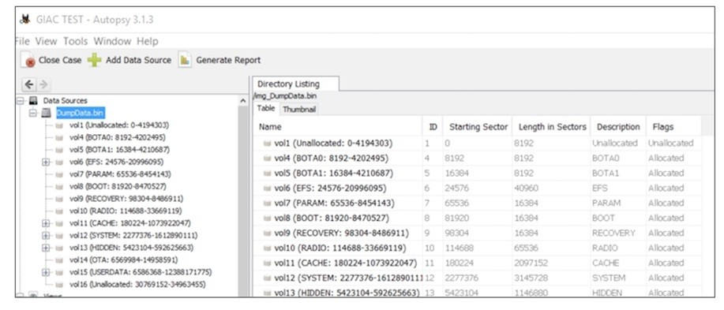
Task: Select vol5 BOTA1 row in table
Action: [477, 174]
